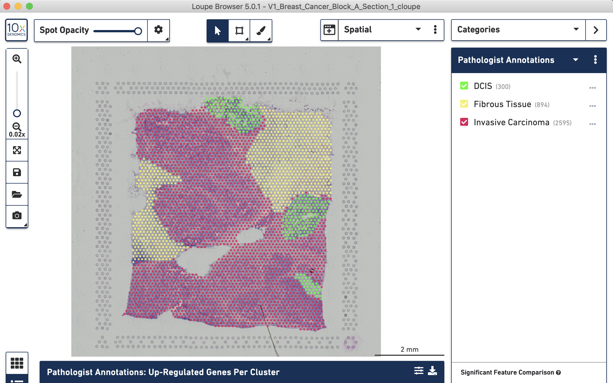The height and width of the screenshot is (383, 613).
Task: Click the save floppy disk icon
Action: click(x=17, y=172)
